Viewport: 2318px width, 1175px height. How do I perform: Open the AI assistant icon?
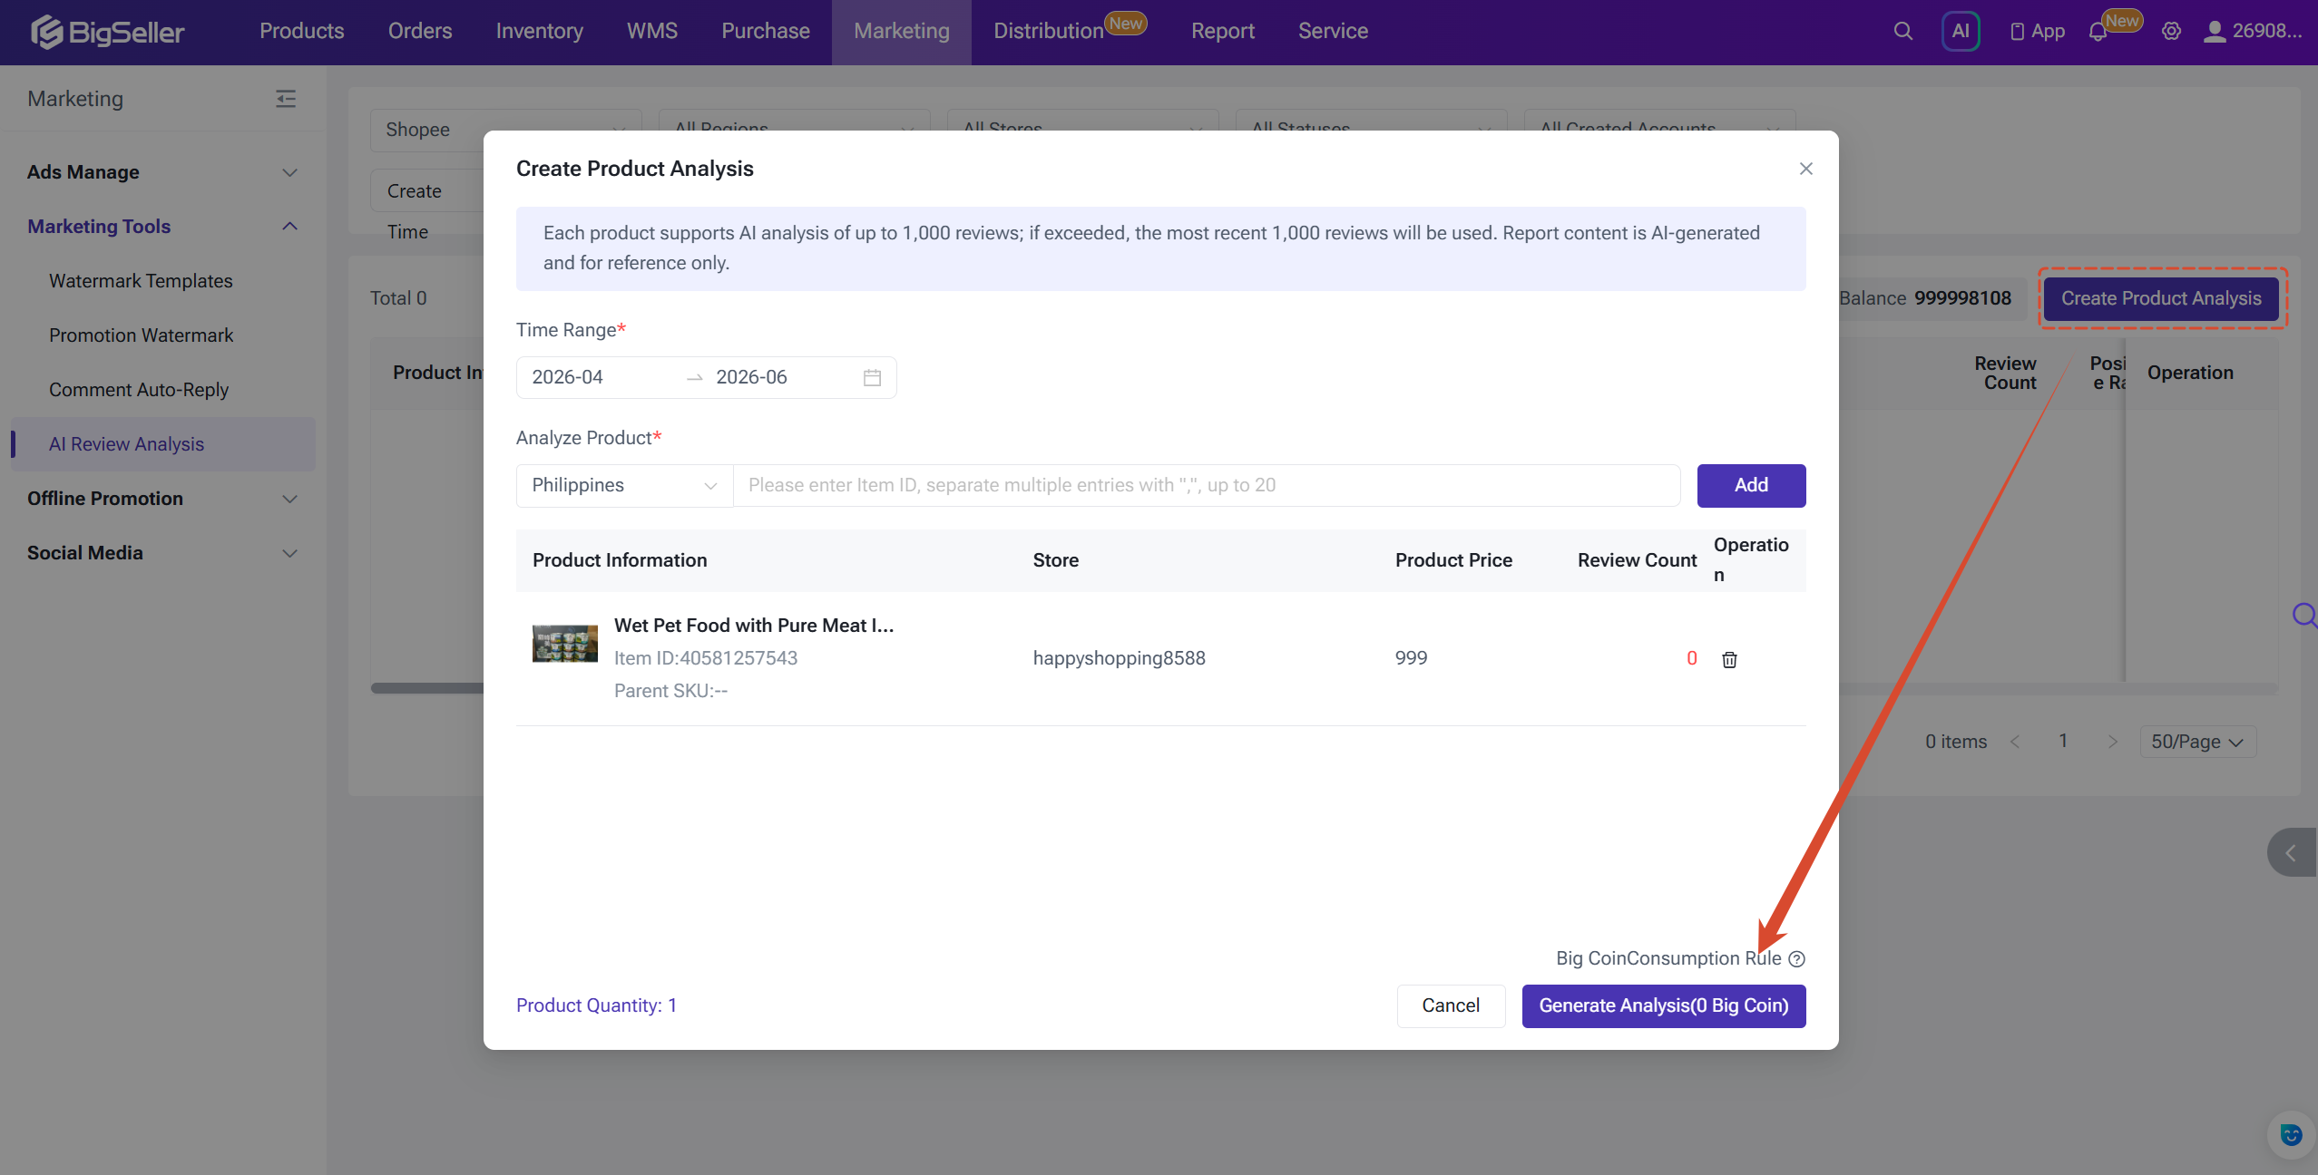pos(1961,31)
